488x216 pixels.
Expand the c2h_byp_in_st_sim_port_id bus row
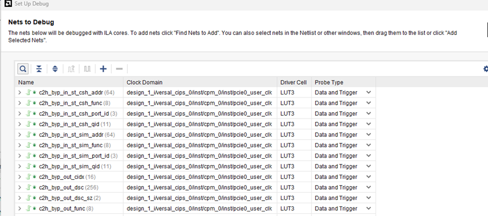[19, 156]
